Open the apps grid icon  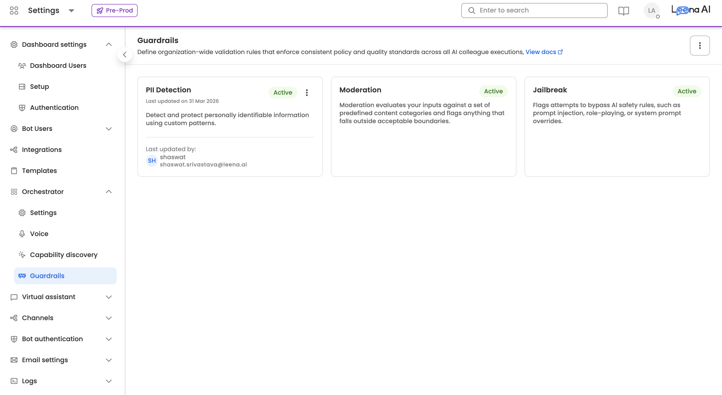click(14, 10)
